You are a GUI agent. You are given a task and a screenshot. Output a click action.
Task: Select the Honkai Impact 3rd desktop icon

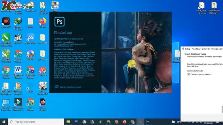click(43, 89)
